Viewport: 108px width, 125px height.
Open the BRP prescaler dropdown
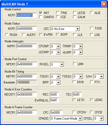pos(55,82)
